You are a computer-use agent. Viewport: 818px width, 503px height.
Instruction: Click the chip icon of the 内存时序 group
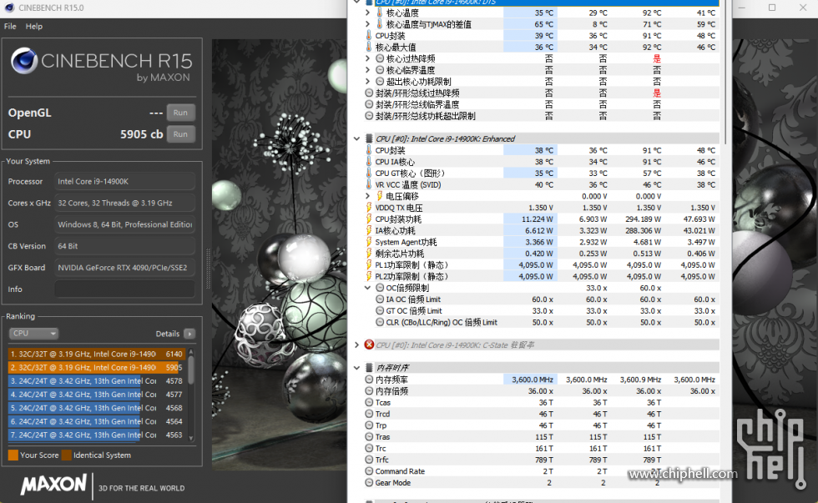369,368
